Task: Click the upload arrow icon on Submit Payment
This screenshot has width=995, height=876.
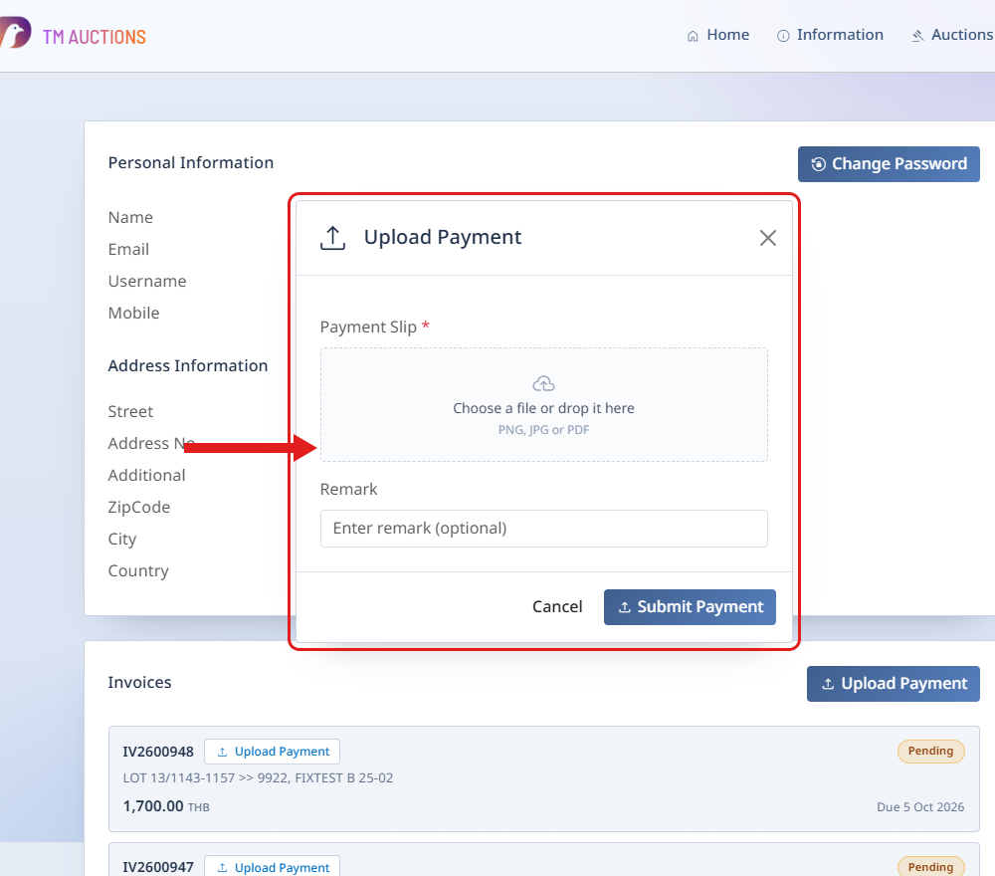Action: pos(625,607)
